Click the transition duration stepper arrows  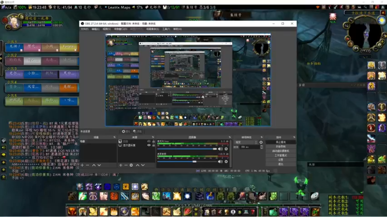coord(262,147)
